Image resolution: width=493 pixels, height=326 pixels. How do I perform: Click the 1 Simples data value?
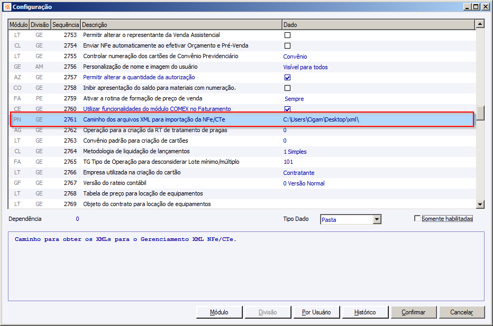tap(295, 152)
